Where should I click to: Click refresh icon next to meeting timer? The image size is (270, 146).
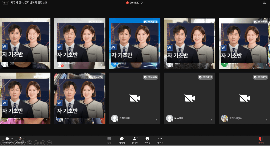pos(142,3)
